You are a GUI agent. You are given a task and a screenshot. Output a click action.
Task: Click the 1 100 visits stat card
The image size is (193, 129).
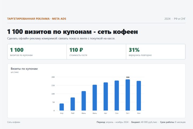pyautogui.click(x=37, y=52)
